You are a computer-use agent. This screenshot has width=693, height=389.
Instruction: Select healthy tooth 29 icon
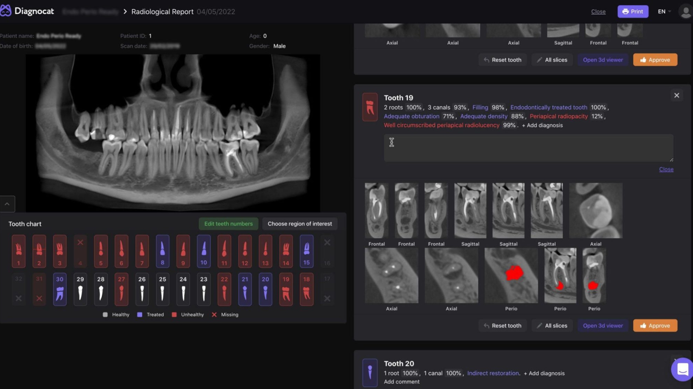pyautogui.click(x=80, y=289)
